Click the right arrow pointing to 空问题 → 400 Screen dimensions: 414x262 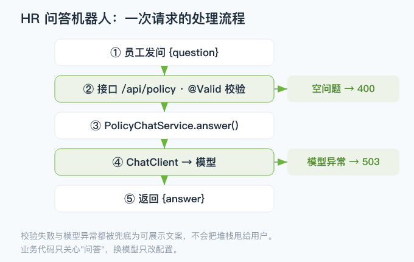[281, 89]
